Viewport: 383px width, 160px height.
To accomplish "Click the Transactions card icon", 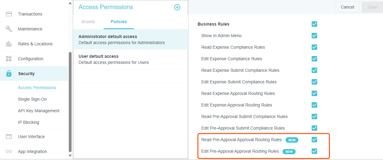I will [9, 14].
